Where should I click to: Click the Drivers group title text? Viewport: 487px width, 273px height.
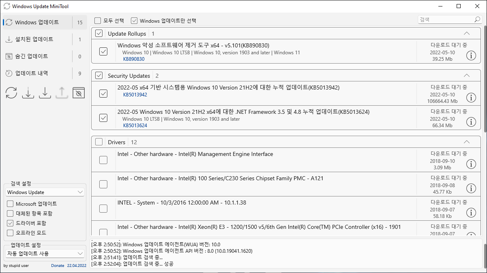[x=117, y=142]
